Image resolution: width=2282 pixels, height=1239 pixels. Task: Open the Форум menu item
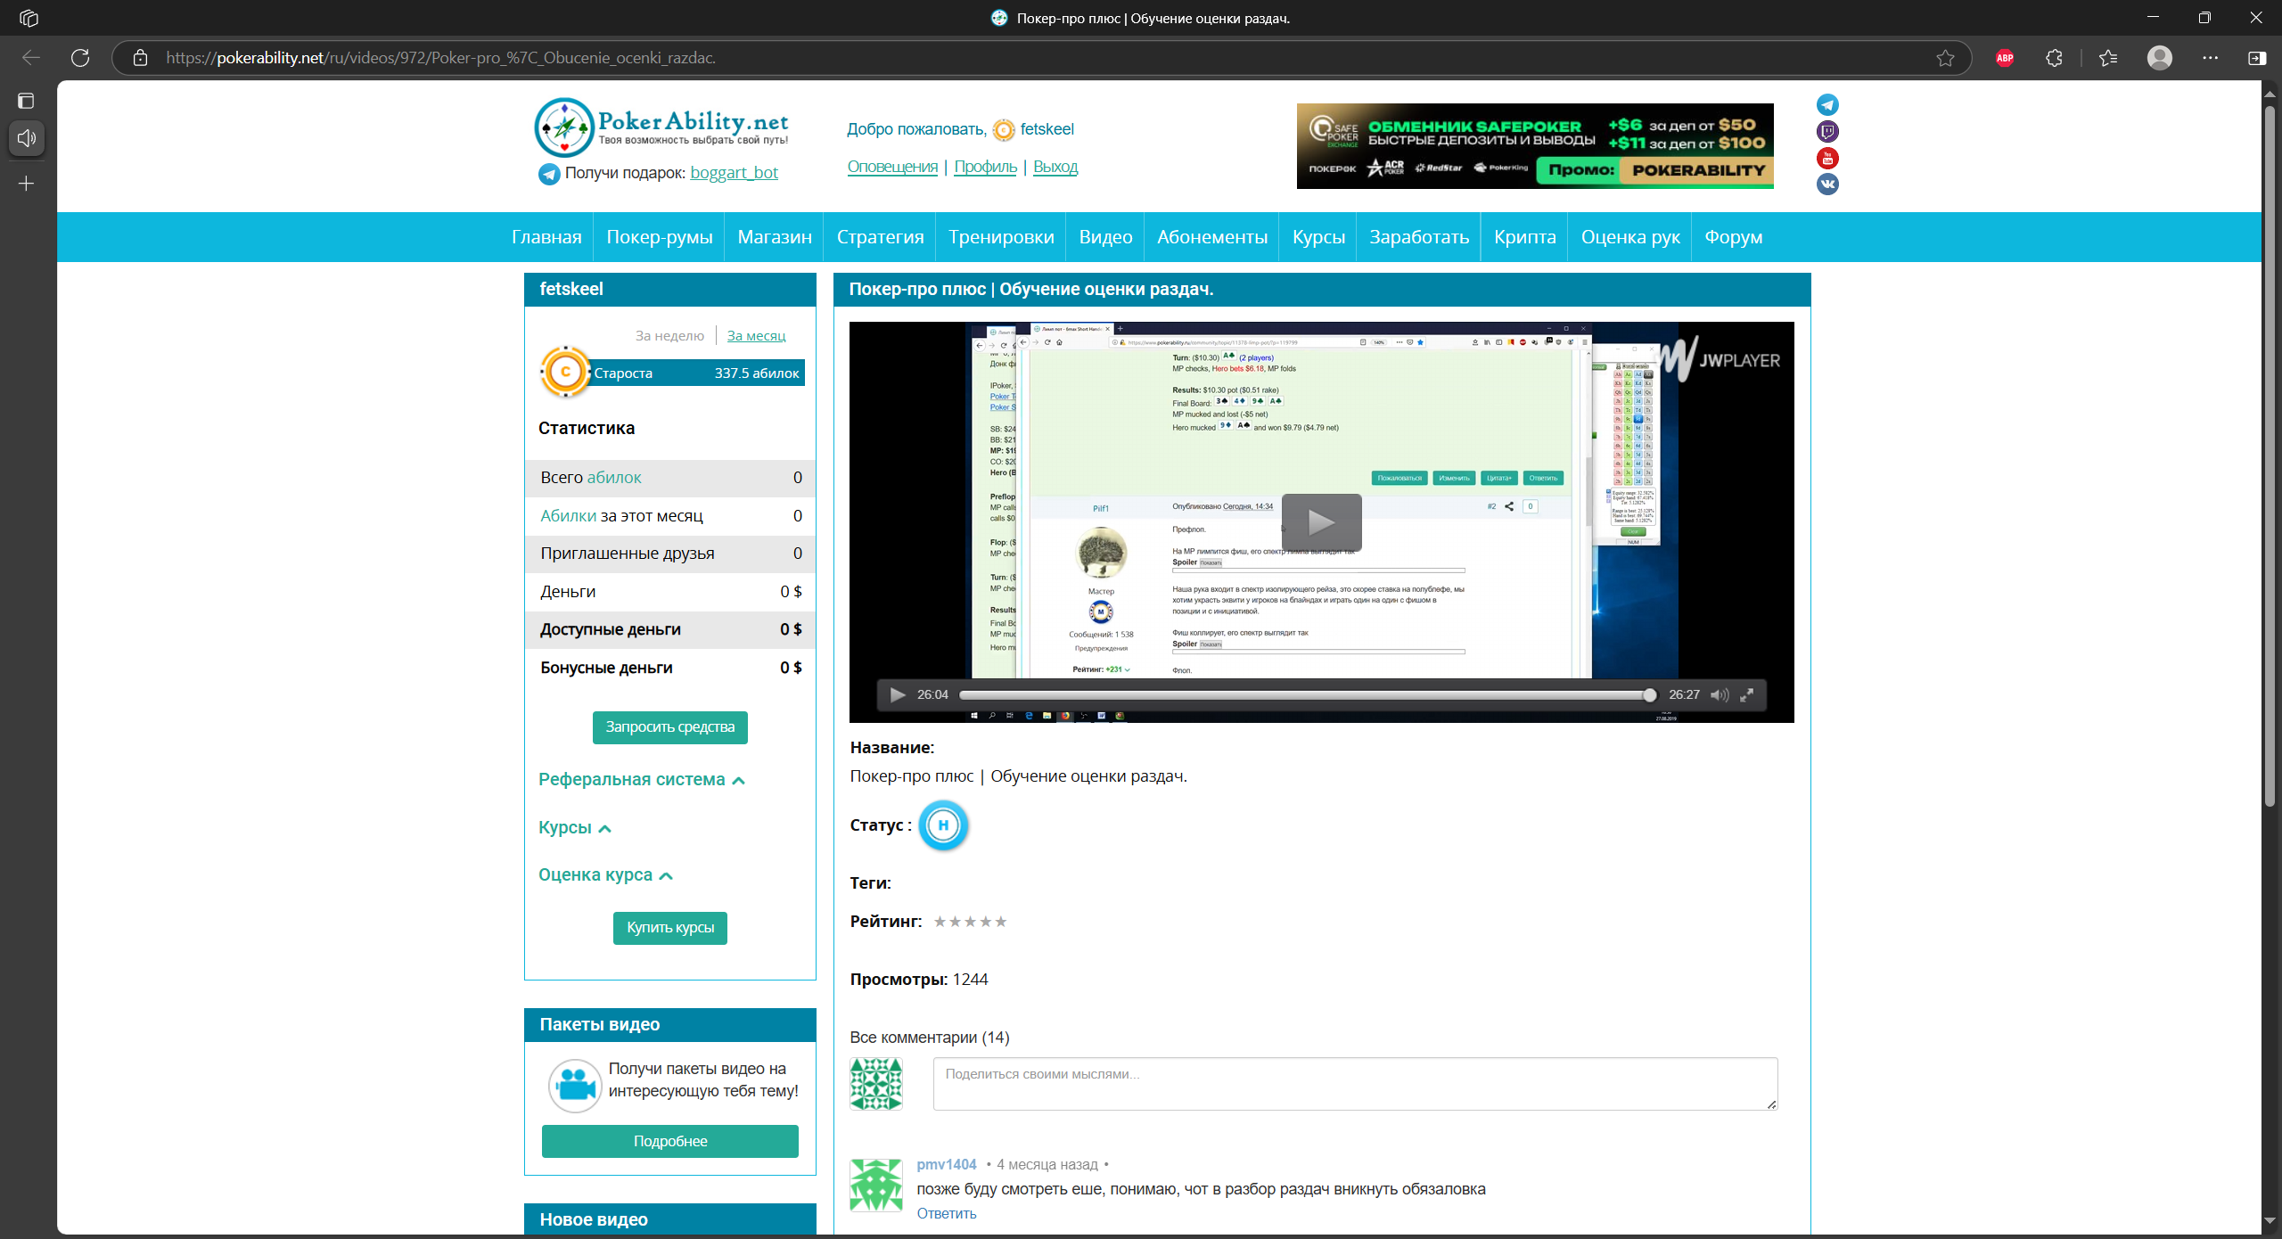[1734, 237]
